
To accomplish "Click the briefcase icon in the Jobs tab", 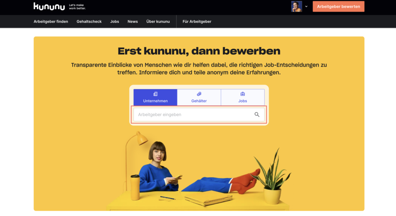I will 243,94.
